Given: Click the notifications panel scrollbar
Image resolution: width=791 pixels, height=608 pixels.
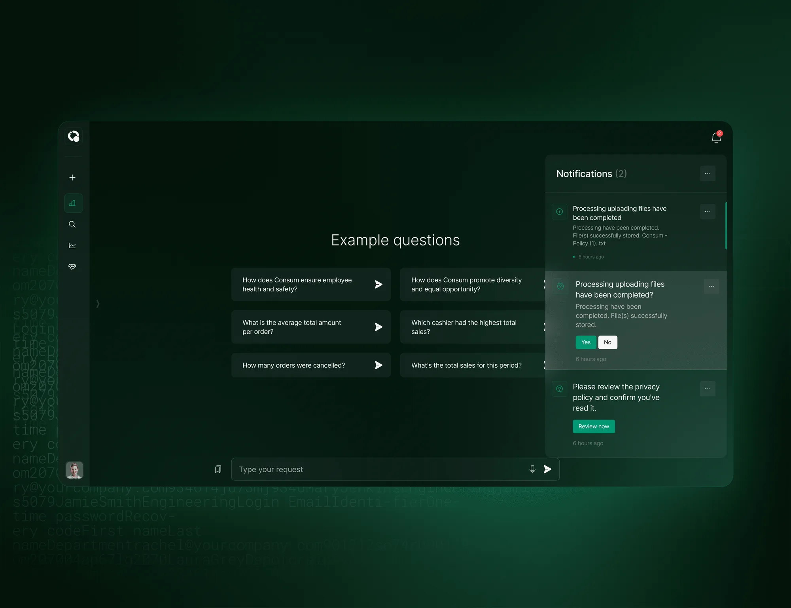Looking at the screenshot, I should (726, 225).
